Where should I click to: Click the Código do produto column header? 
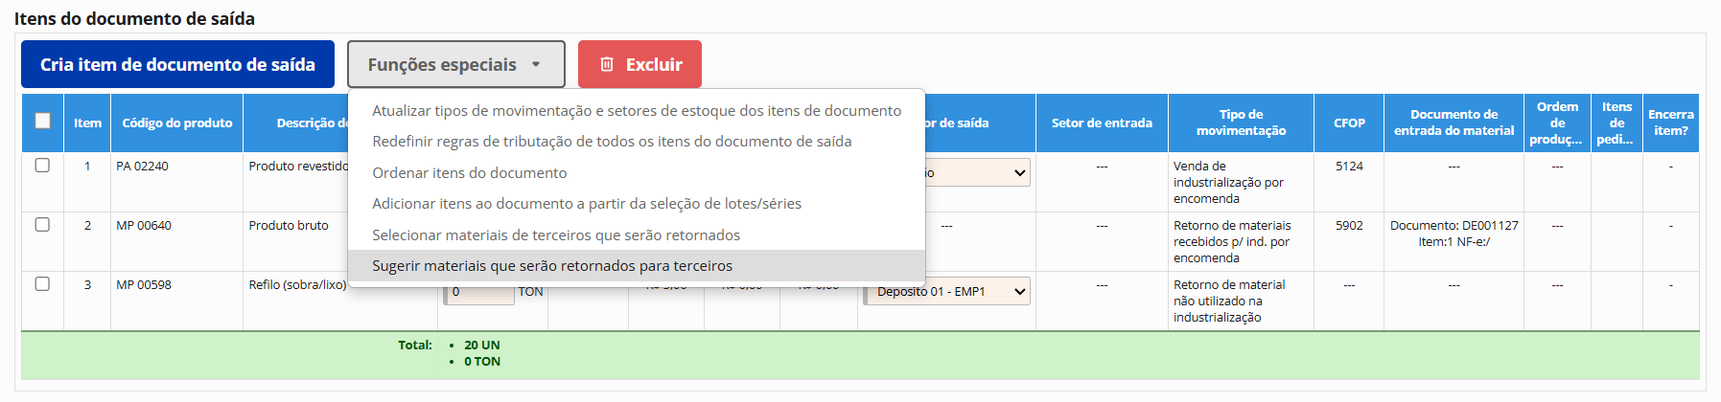click(176, 123)
